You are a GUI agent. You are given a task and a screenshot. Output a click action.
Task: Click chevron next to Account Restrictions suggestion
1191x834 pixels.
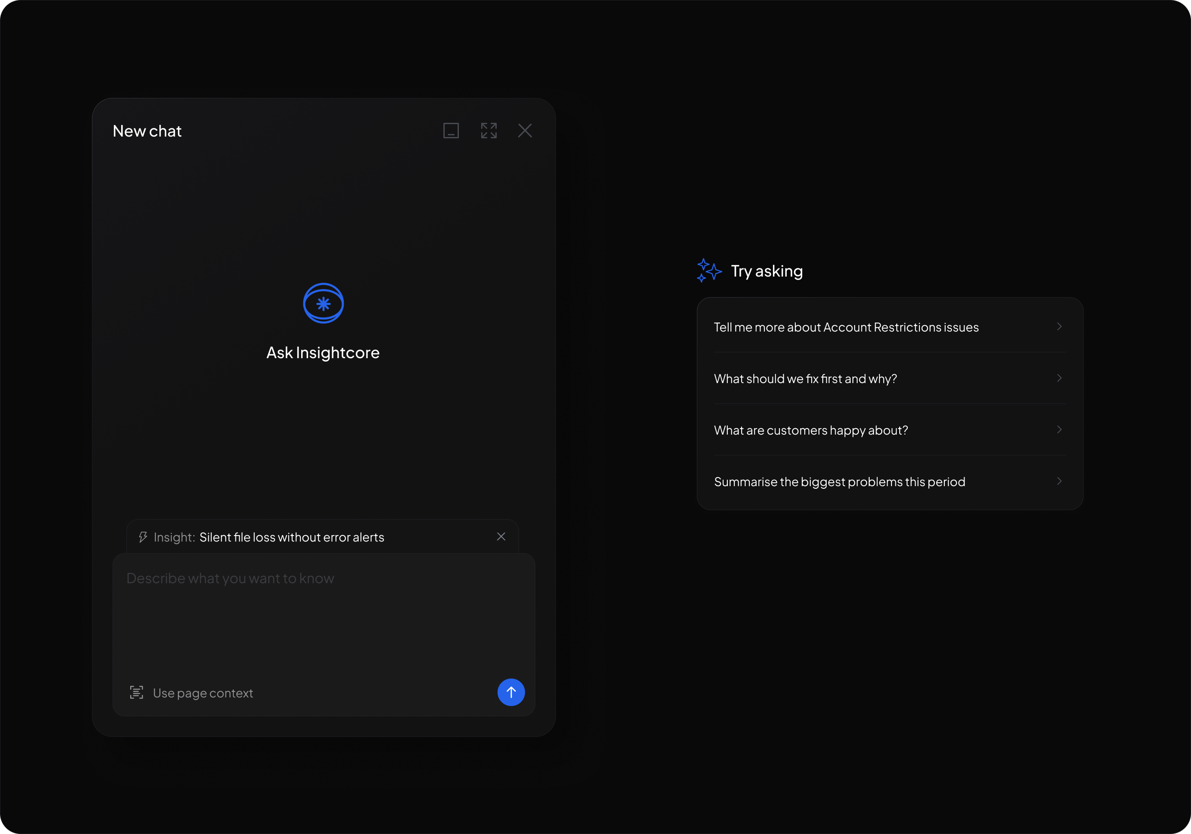pyautogui.click(x=1059, y=326)
